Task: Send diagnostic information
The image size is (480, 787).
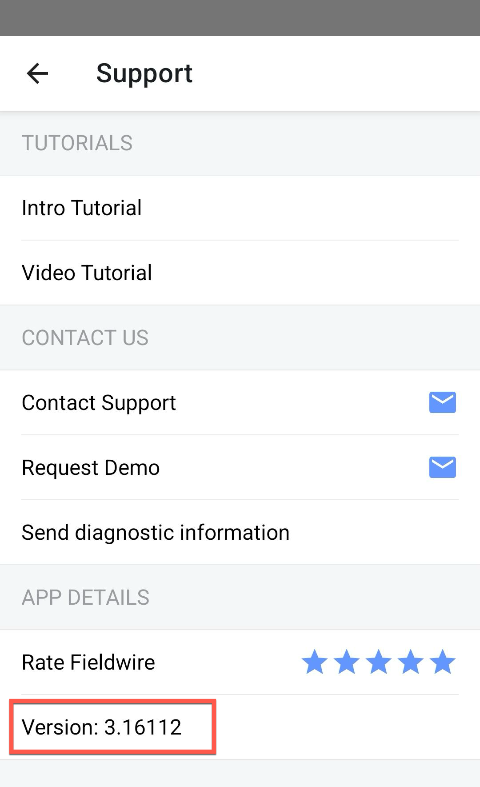Action: [x=156, y=533]
